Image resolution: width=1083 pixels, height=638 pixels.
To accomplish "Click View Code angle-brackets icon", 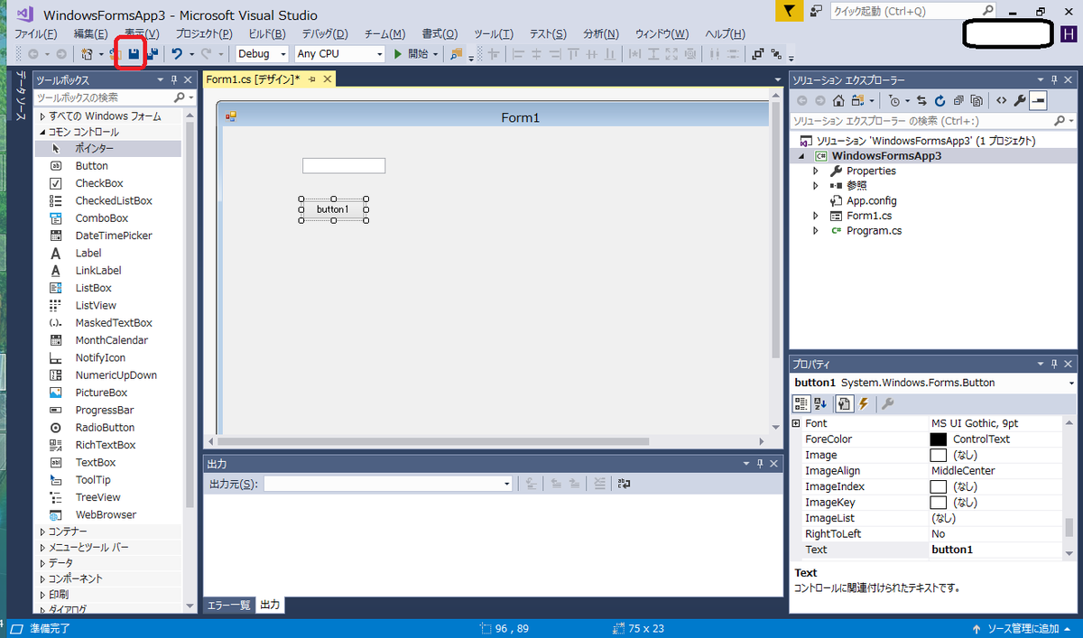I will tap(1002, 100).
